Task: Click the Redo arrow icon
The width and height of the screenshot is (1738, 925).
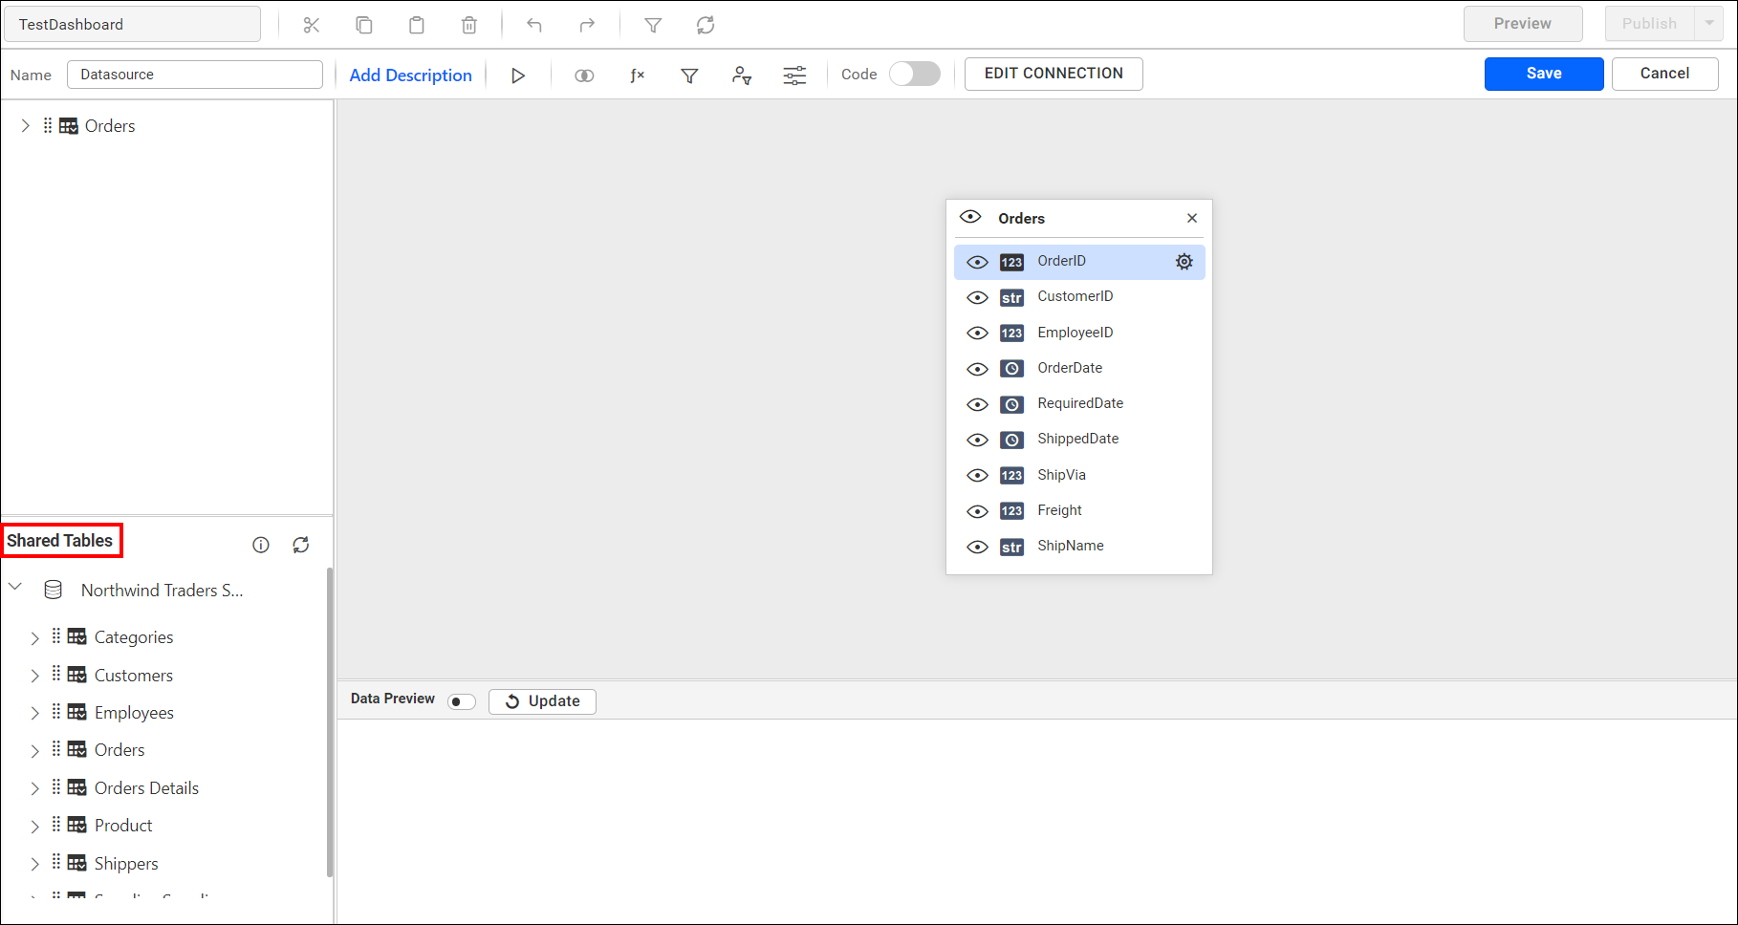Action: tap(587, 25)
